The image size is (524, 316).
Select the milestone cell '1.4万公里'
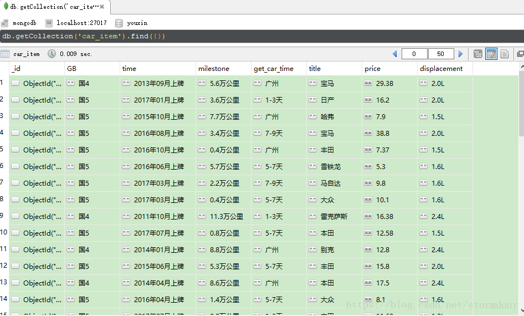coord(223,299)
